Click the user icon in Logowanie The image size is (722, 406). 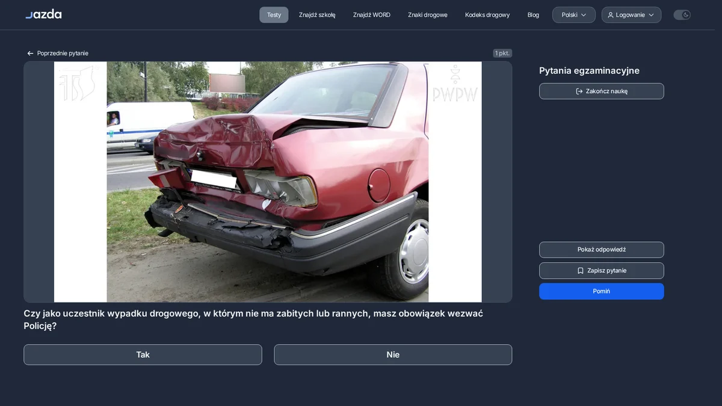click(611, 15)
